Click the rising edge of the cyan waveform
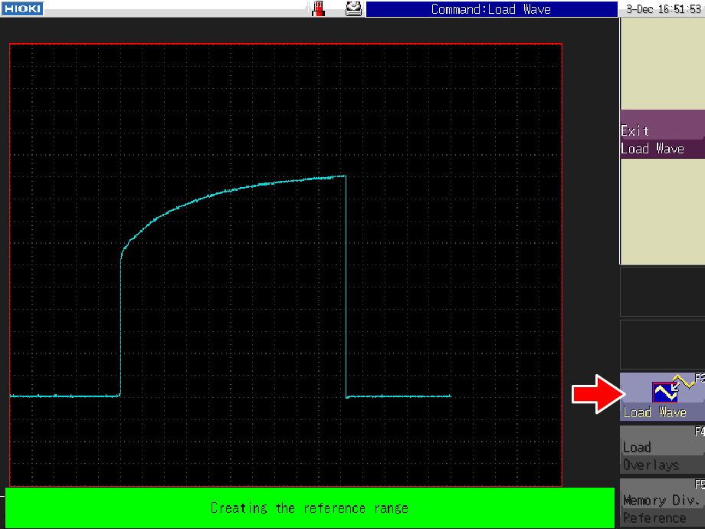The image size is (705, 529). 121,322
